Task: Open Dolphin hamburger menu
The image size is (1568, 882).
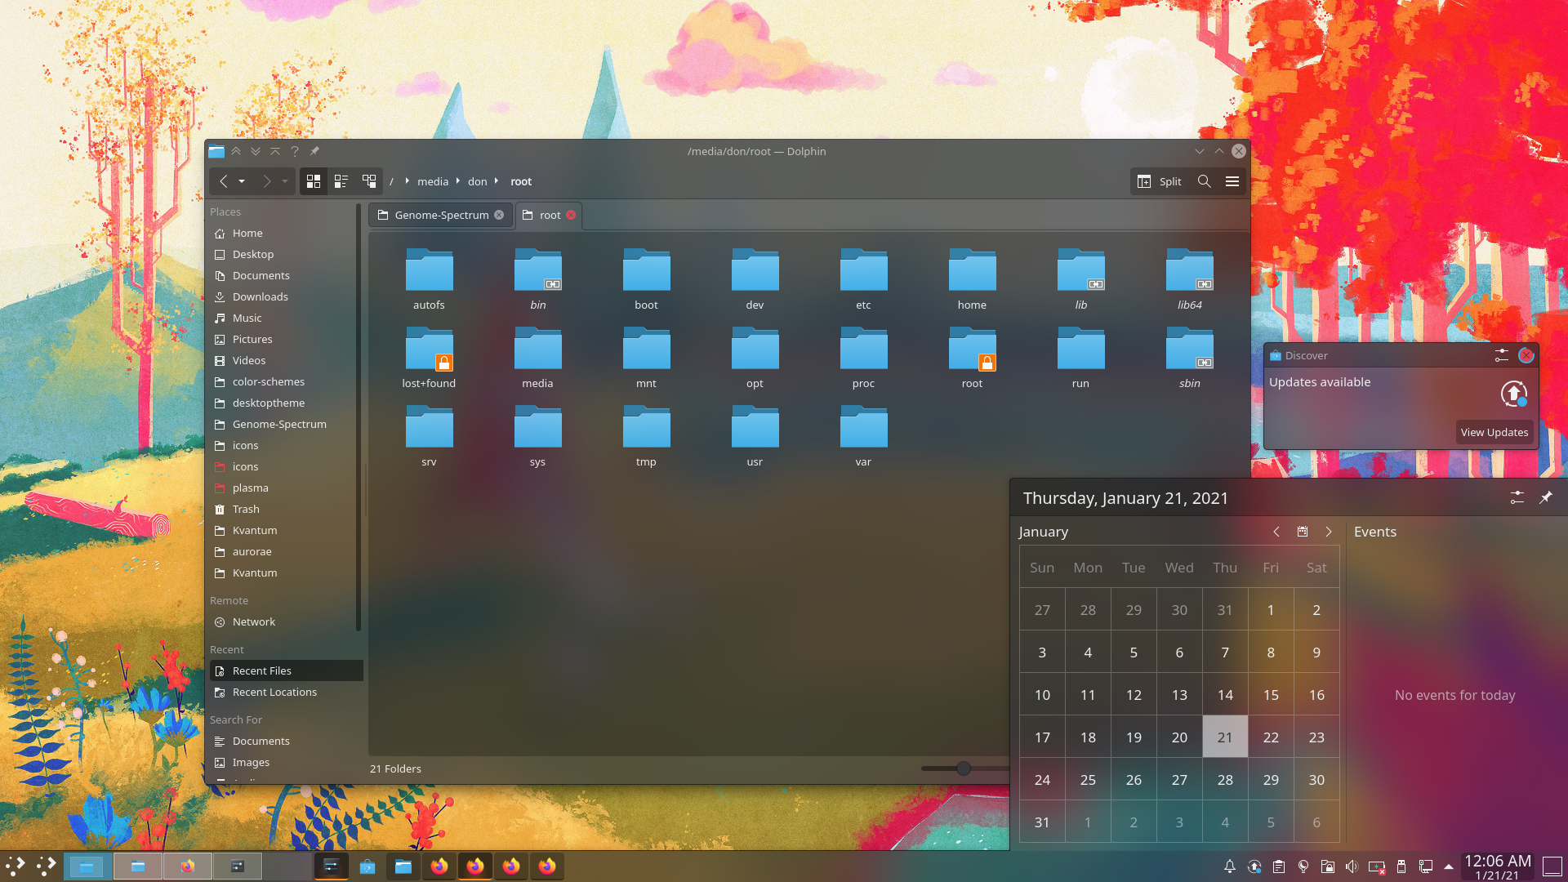Action: tap(1232, 181)
